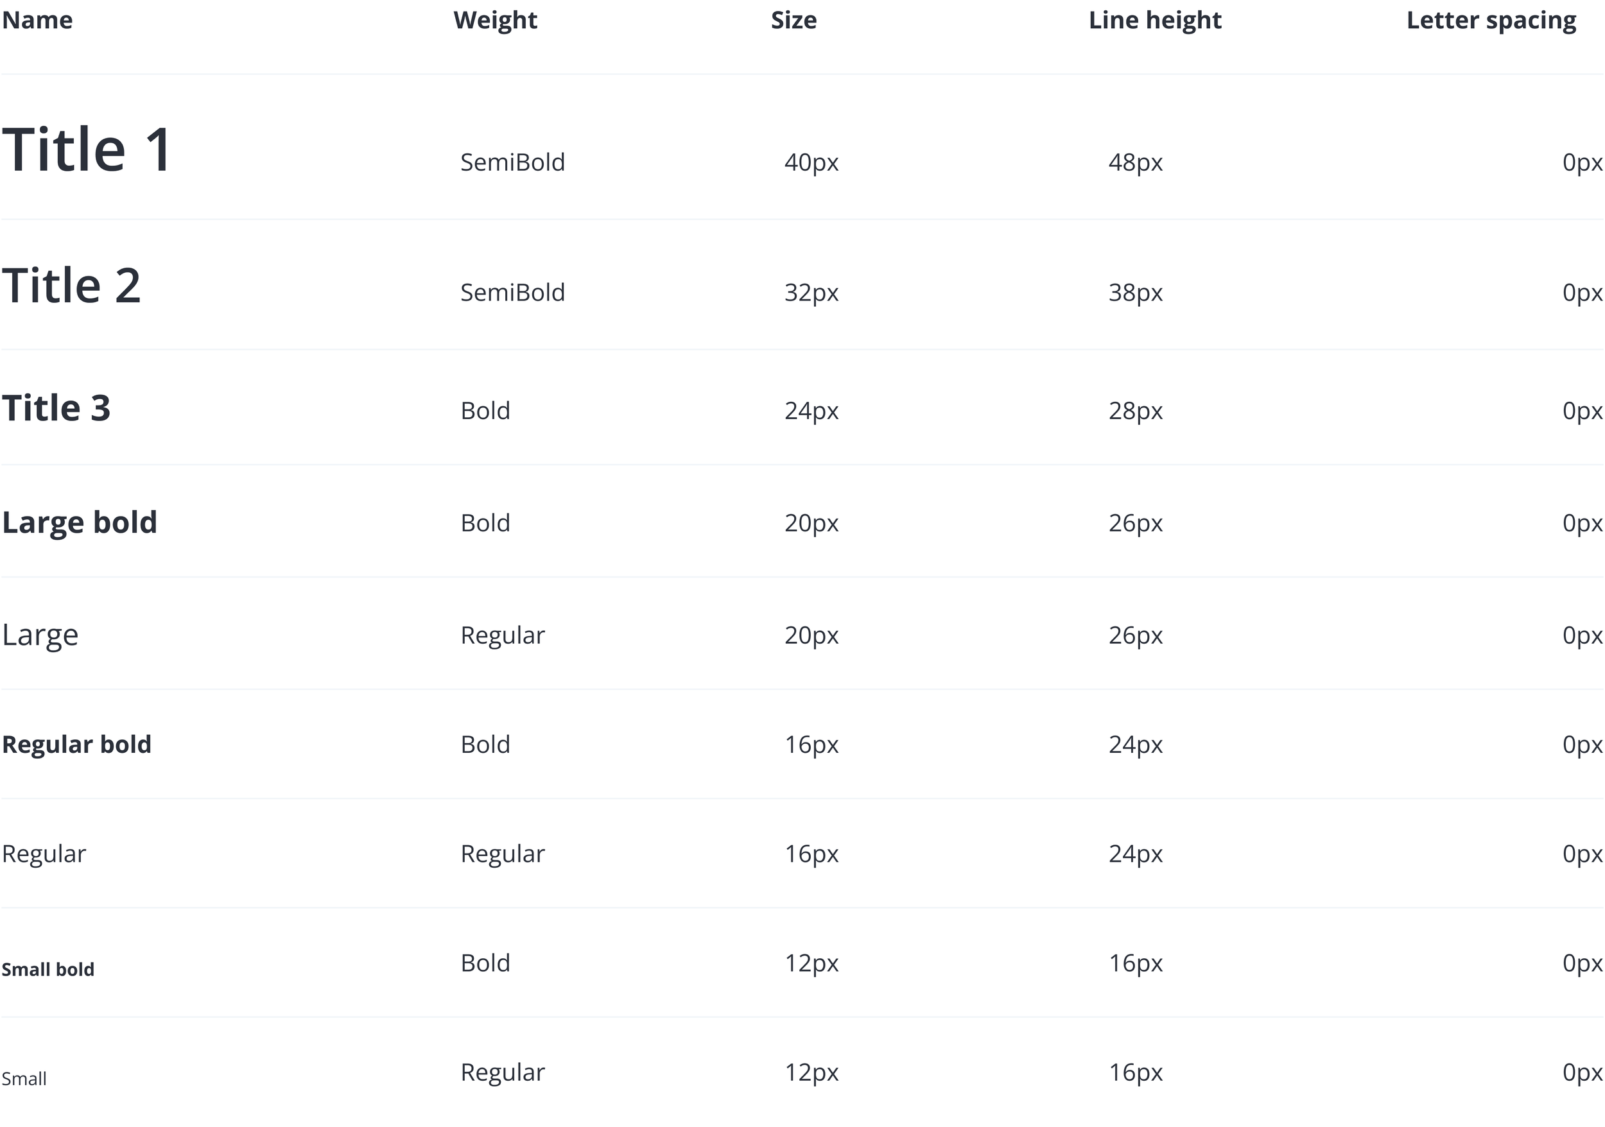Select the Title 2 style name
Image resolution: width=1605 pixels, height=1127 pixels.
(71, 285)
